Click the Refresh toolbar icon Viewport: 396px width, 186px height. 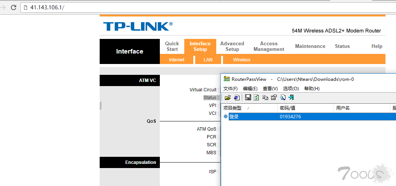256,98
